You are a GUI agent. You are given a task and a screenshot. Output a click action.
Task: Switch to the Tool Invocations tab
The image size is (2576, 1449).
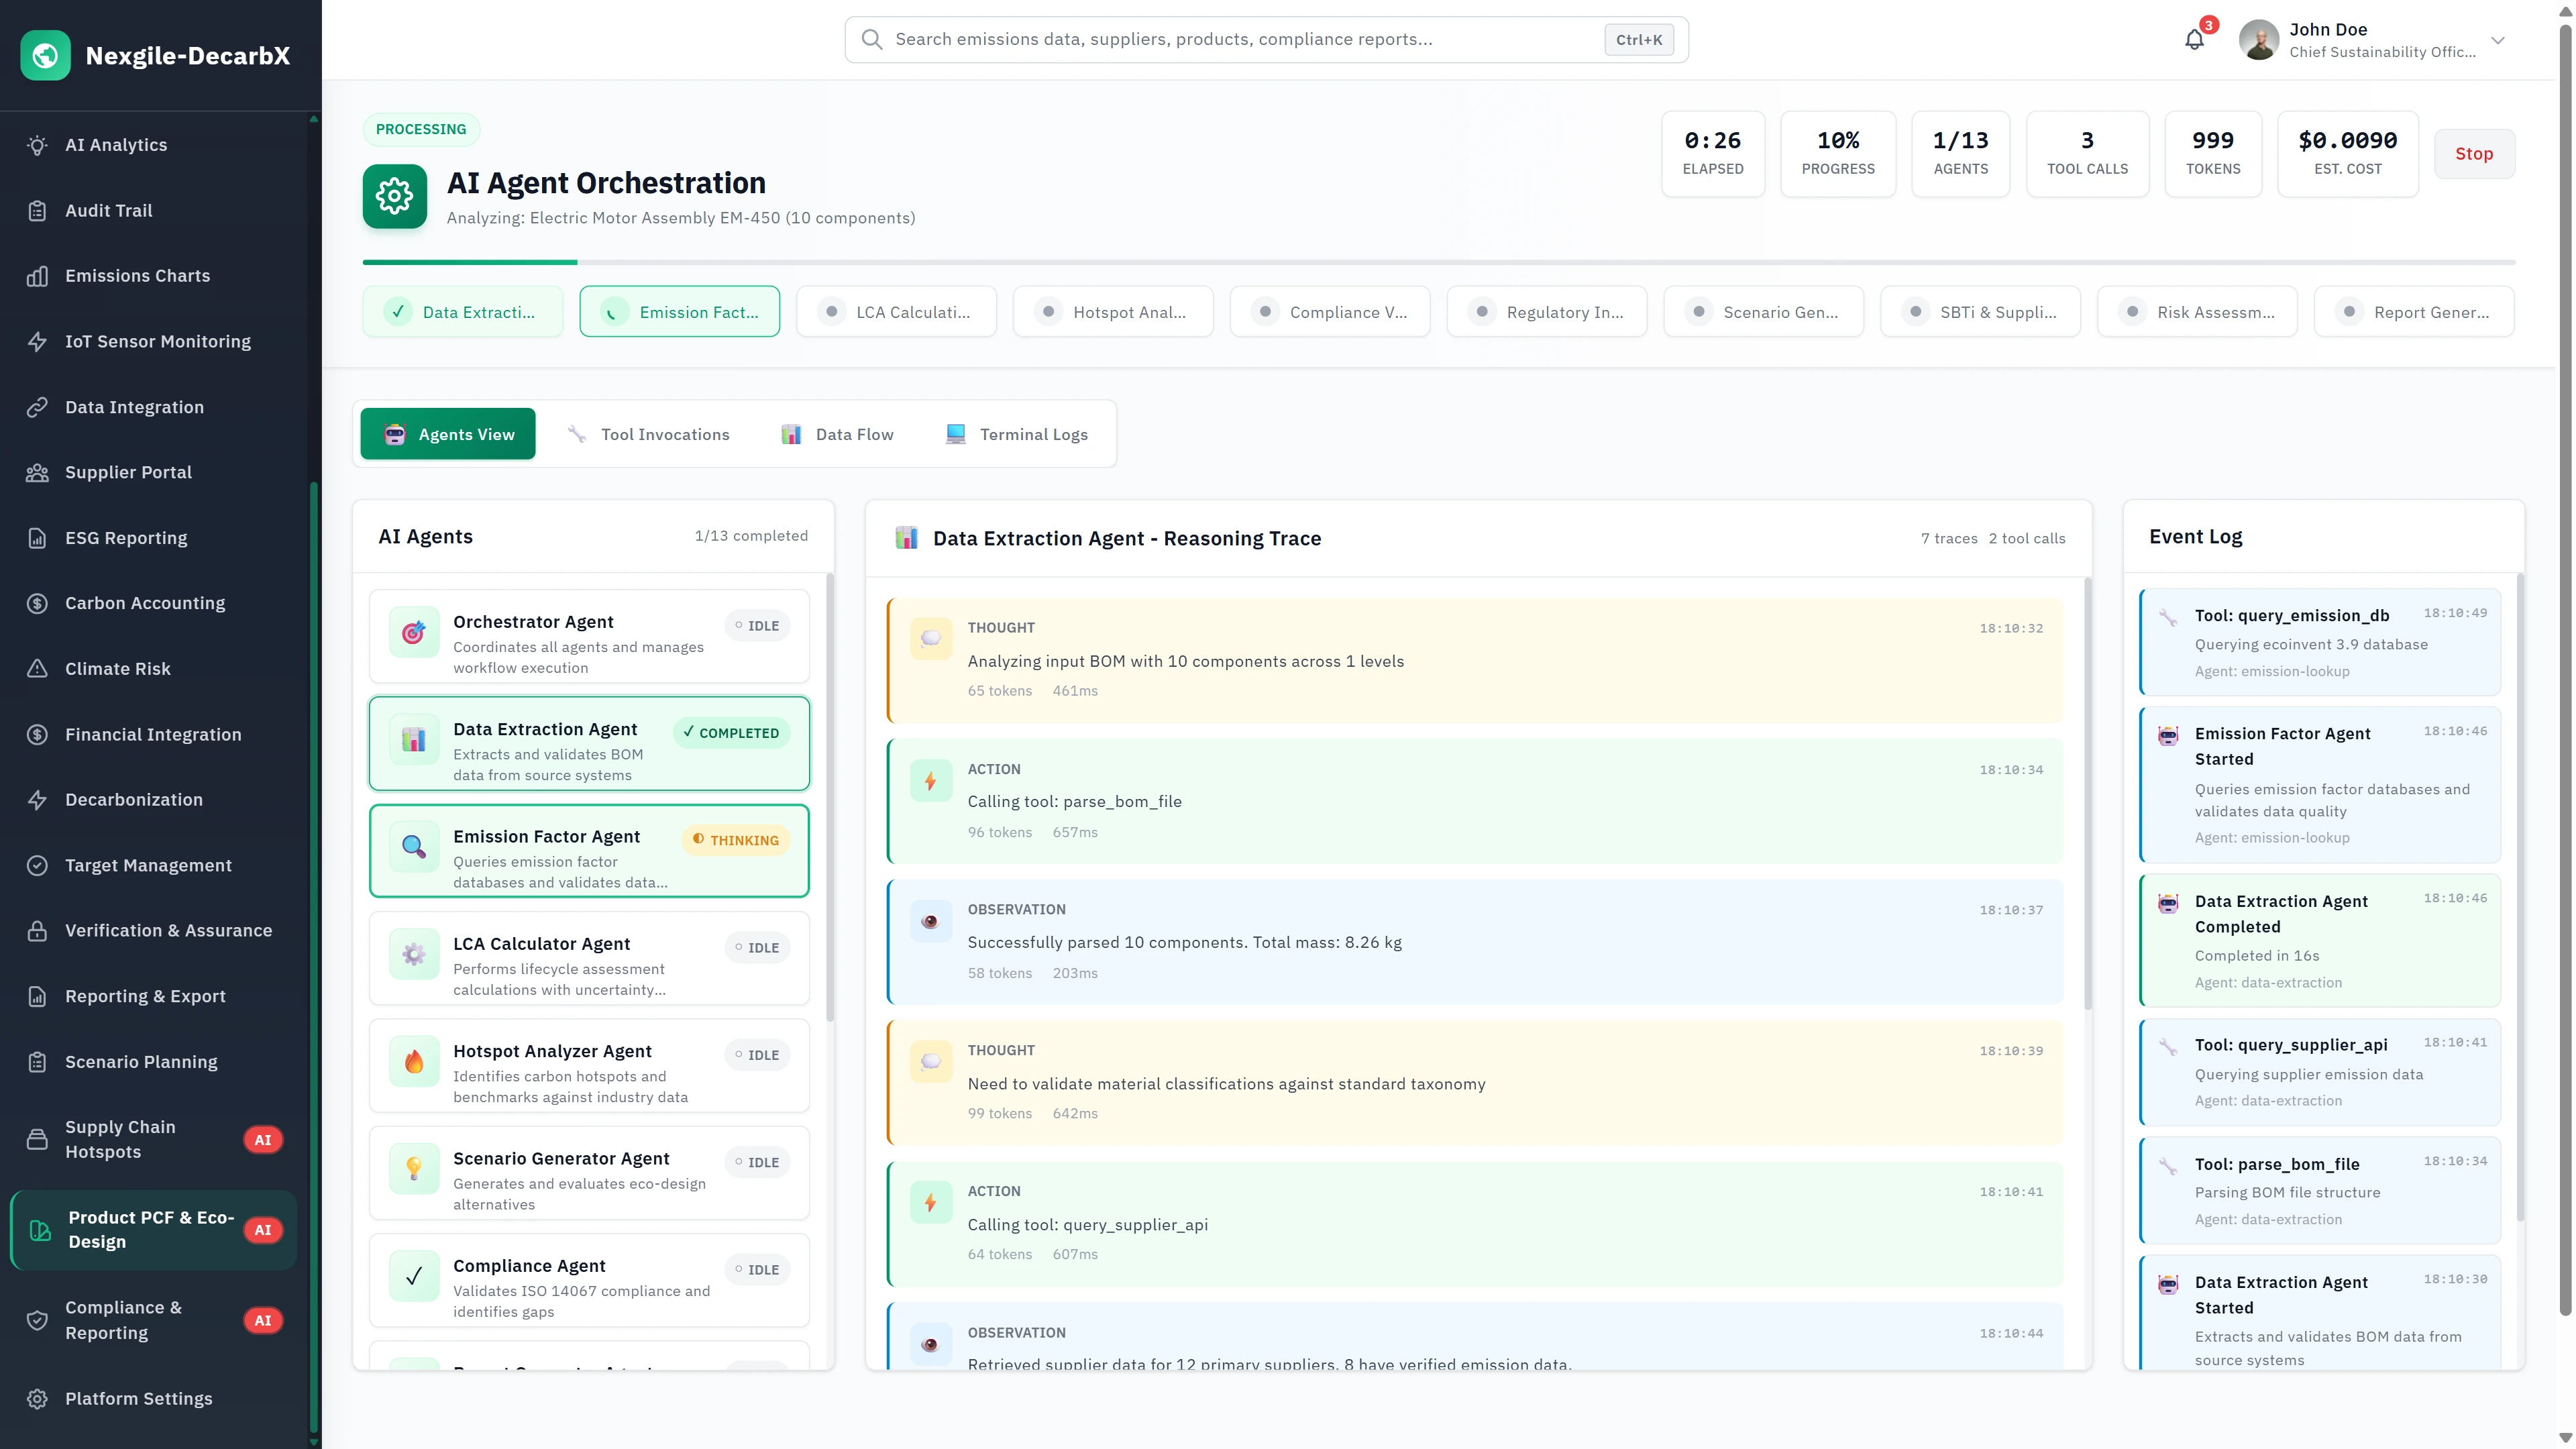[648, 433]
